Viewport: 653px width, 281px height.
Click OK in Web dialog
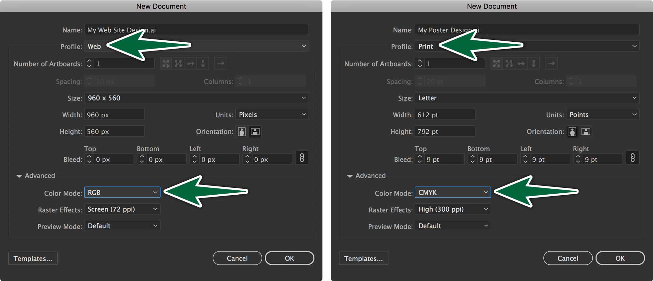click(x=290, y=258)
